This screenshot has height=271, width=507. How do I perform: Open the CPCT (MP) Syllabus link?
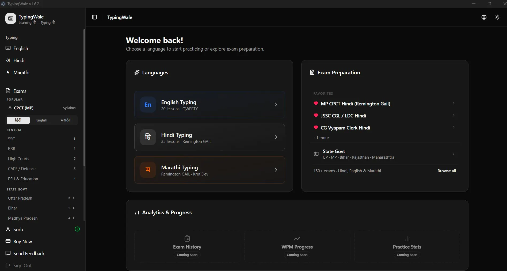(69, 108)
